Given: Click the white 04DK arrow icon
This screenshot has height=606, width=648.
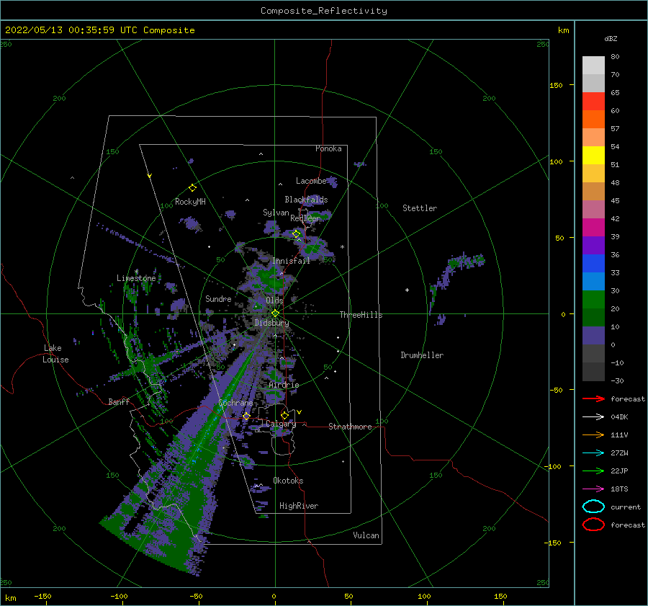Looking at the screenshot, I should pyautogui.click(x=593, y=417).
